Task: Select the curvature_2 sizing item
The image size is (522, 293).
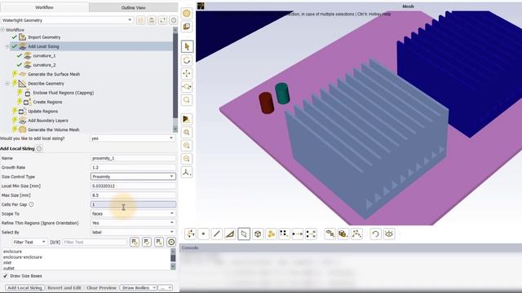Action: pyautogui.click(x=44, y=65)
